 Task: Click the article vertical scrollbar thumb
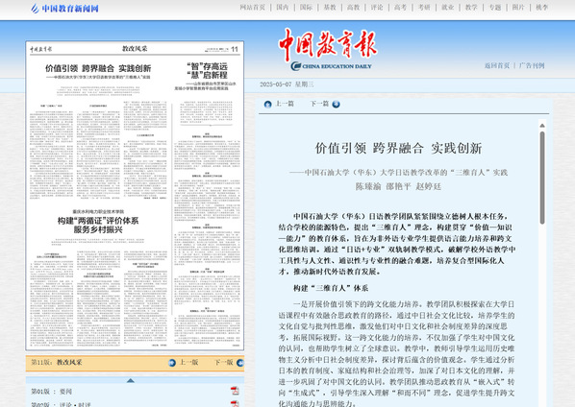click(542, 178)
